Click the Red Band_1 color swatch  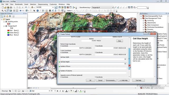[8, 31]
